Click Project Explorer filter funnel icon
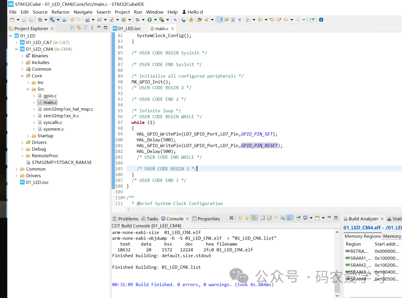Viewport: 402px width, 298px height. pos(85,28)
